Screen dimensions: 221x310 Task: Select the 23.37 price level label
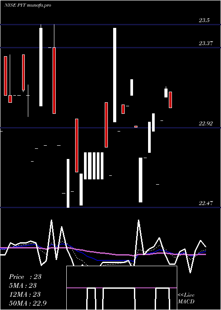(206, 43)
